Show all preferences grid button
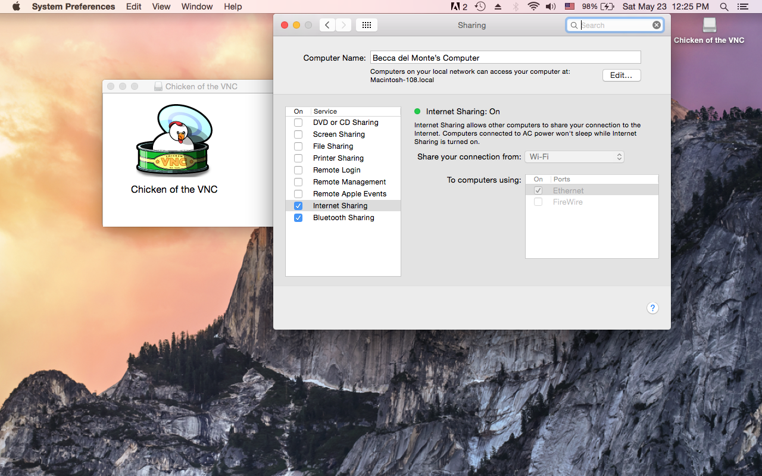 pyautogui.click(x=367, y=25)
